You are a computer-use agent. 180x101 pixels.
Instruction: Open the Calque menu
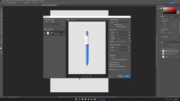coord(13,1)
